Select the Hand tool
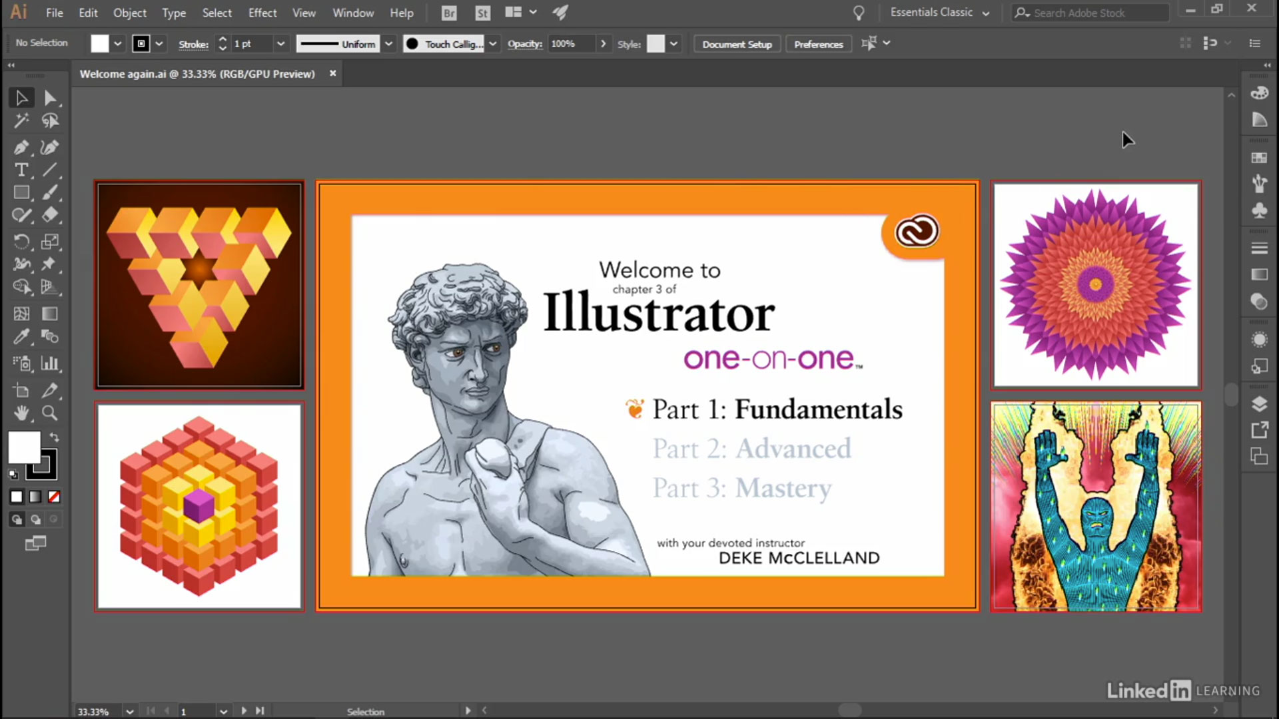The height and width of the screenshot is (719, 1279). click(21, 413)
